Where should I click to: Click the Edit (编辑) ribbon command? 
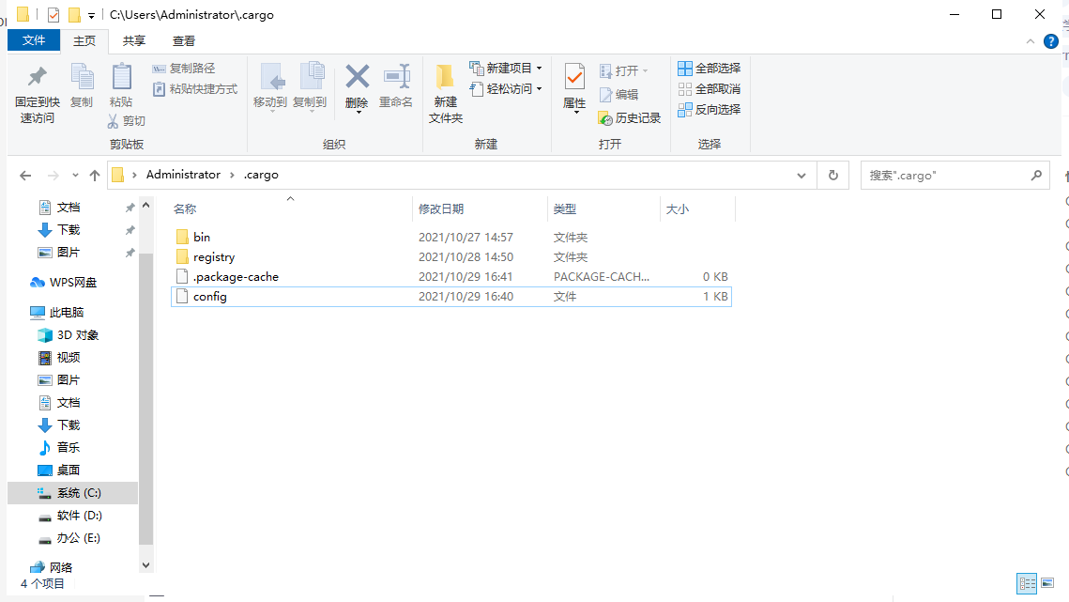click(x=619, y=95)
